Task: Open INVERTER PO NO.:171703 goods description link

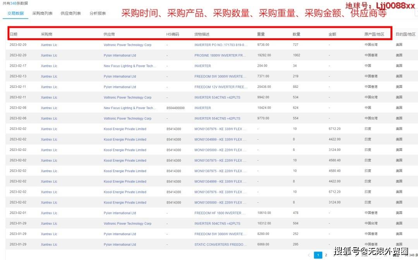Action: pos(221,45)
